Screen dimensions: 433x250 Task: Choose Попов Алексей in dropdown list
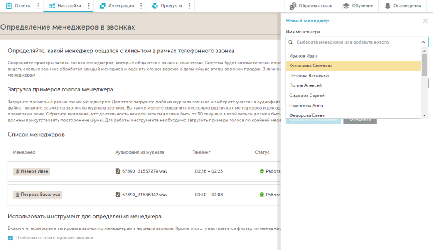305,85
